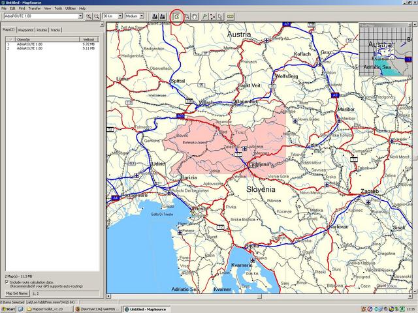This screenshot has width=418, height=313.
Task: Close the MiniMap overview window
Action: coord(410,25)
